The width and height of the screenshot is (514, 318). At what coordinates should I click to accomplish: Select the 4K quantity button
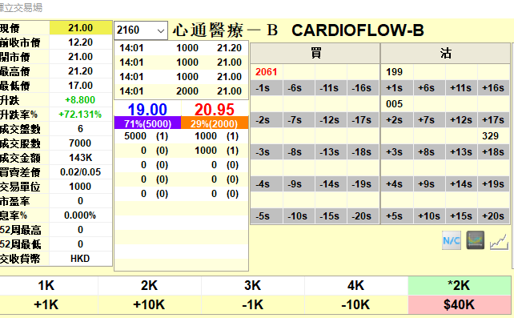356,285
